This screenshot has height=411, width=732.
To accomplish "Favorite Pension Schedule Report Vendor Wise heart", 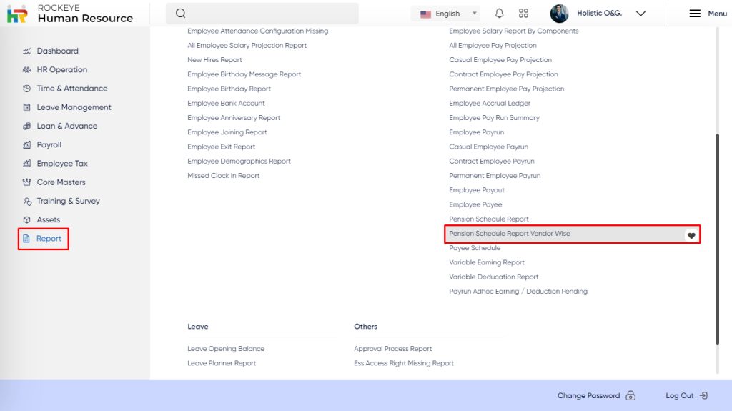I will click(x=691, y=235).
